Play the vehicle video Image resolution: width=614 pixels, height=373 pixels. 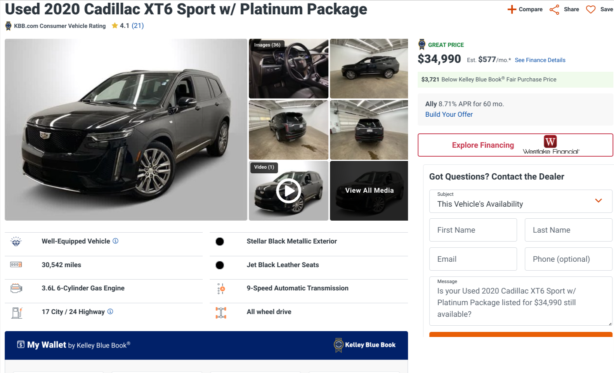(x=288, y=191)
